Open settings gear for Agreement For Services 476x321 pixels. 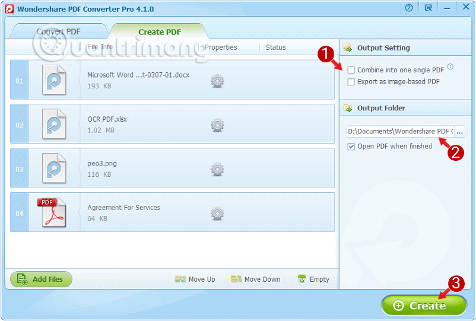click(x=217, y=214)
